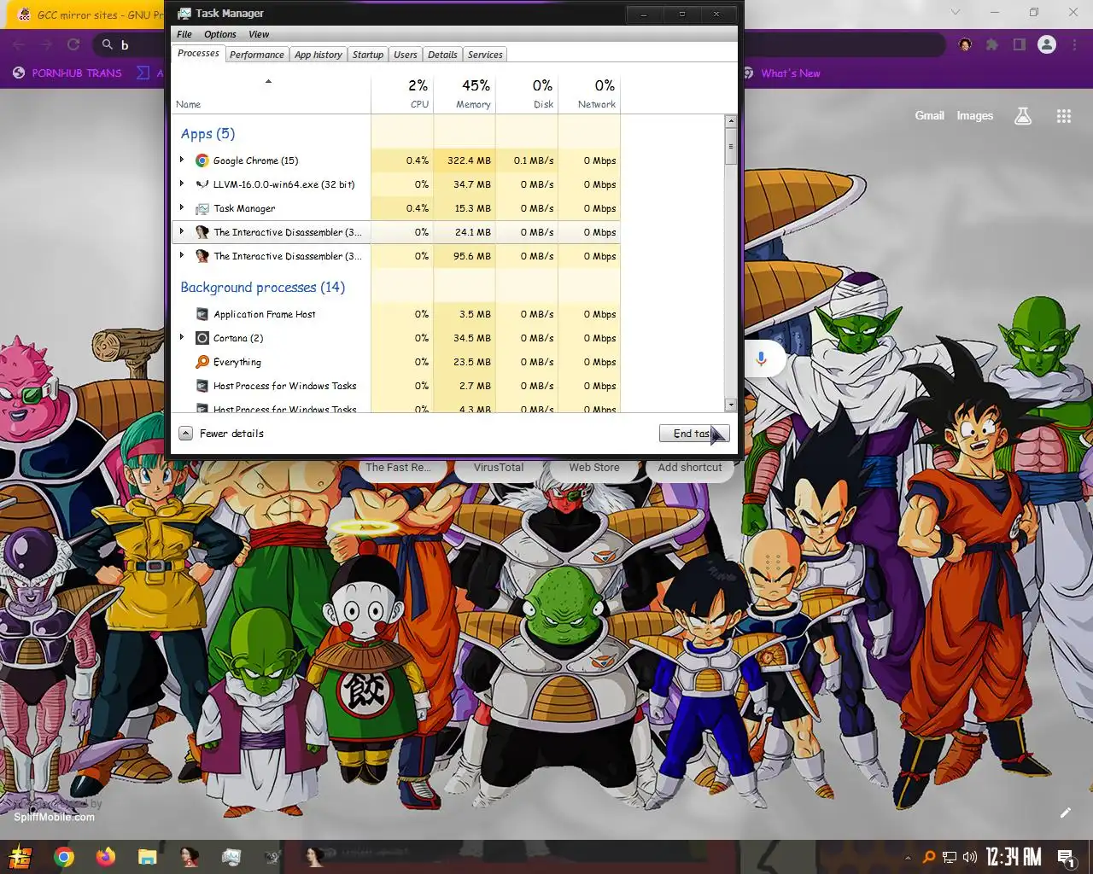The height and width of the screenshot is (874, 1093).
Task: Select the Everything background process row
Action: tap(395, 362)
